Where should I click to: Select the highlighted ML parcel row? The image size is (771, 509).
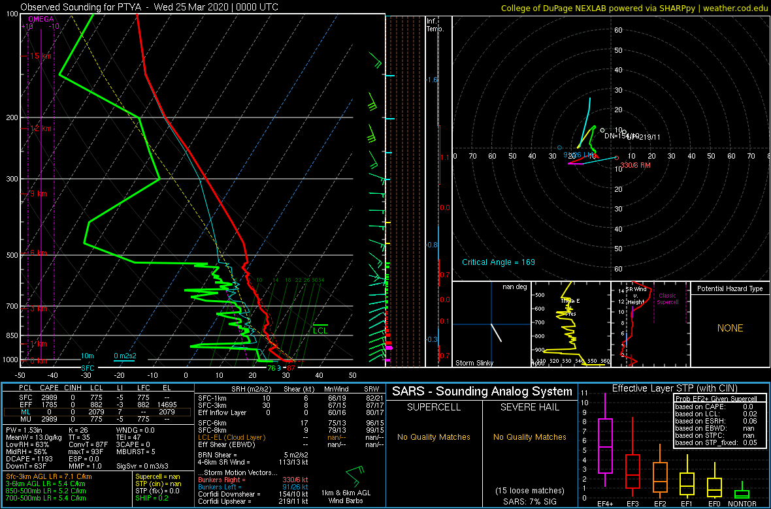(x=98, y=412)
